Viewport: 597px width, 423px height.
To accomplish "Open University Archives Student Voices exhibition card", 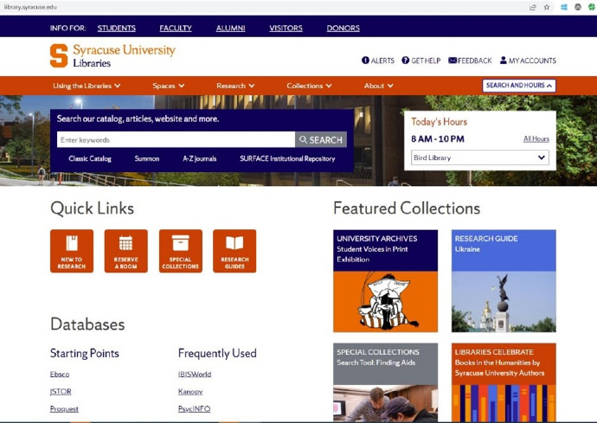I will pyautogui.click(x=385, y=281).
